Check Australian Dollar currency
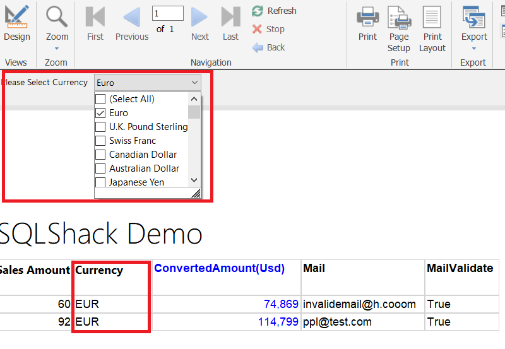 point(100,169)
